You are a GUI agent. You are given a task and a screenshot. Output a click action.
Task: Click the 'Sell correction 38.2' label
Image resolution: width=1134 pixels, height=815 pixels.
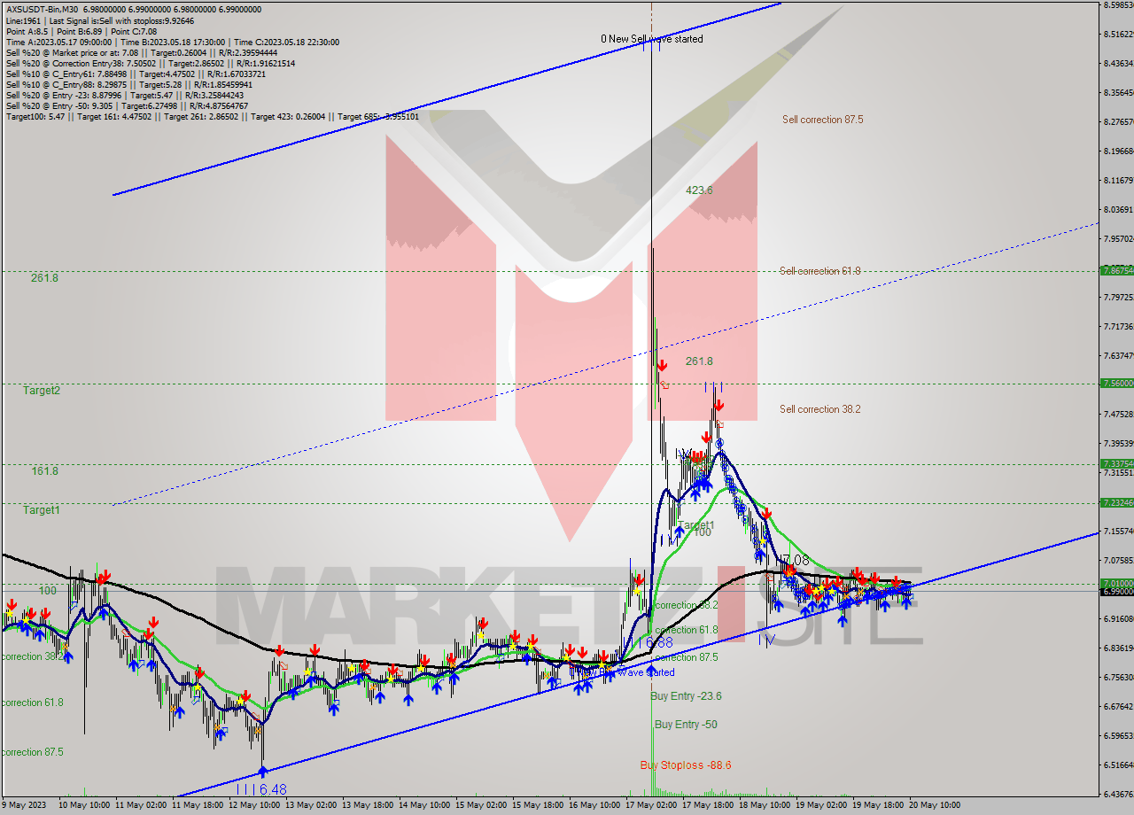[819, 409]
